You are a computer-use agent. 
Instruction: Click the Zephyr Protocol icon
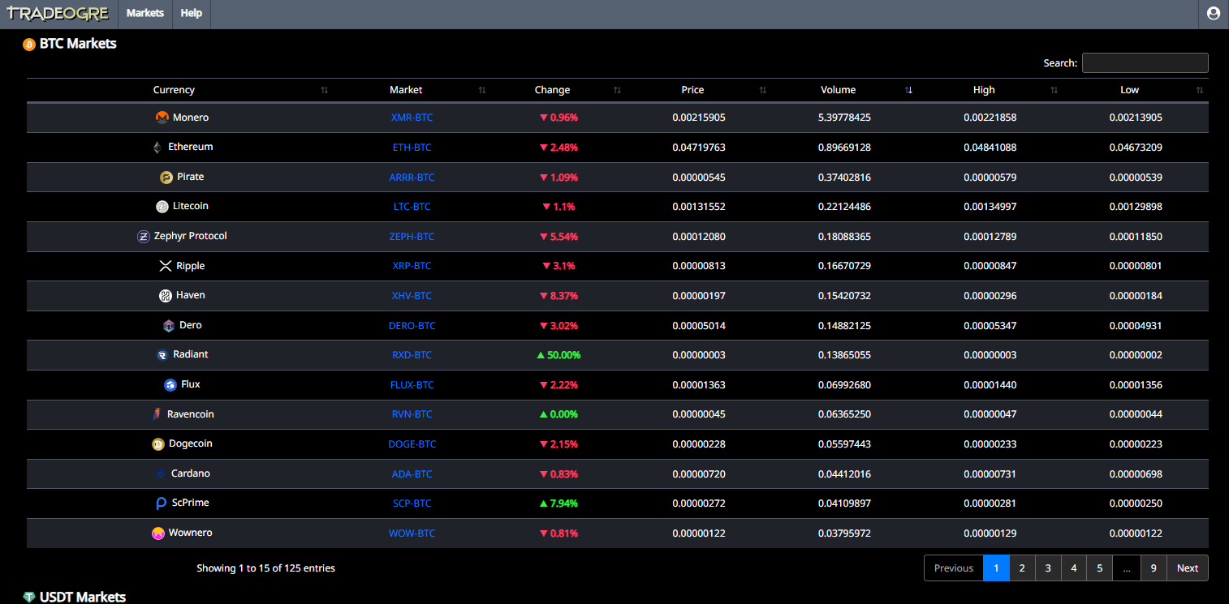pyautogui.click(x=144, y=237)
